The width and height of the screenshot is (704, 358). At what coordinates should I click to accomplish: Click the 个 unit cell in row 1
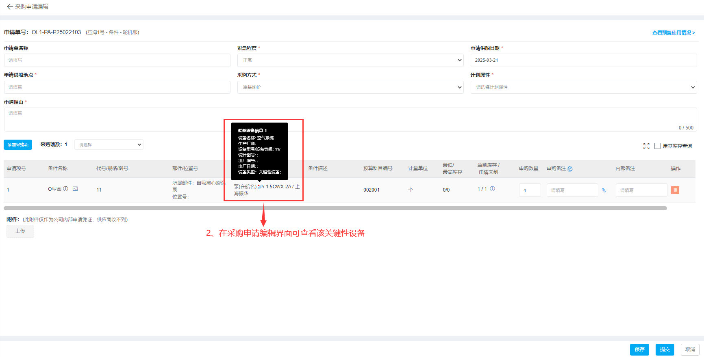pyautogui.click(x=411, y=190)
